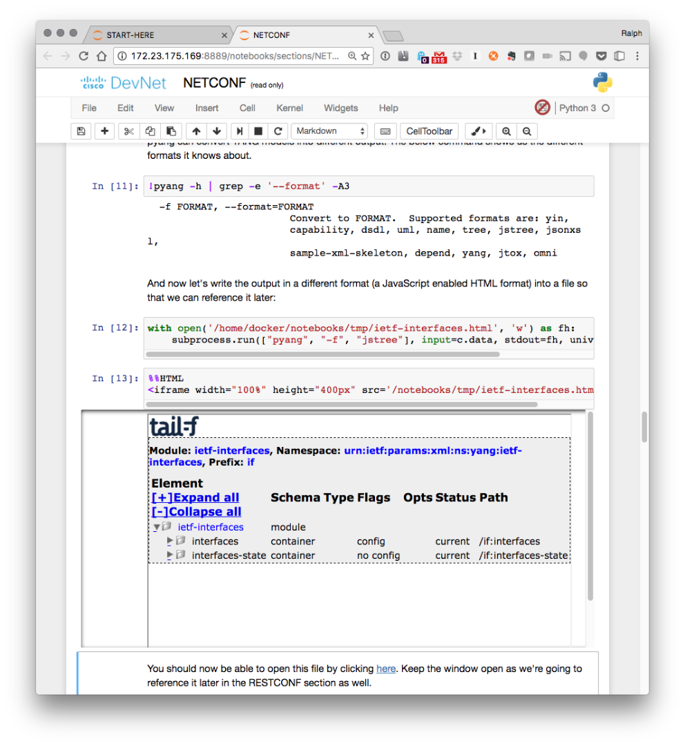Zoom in magnifier toolbar icon

tap(507, 131)
